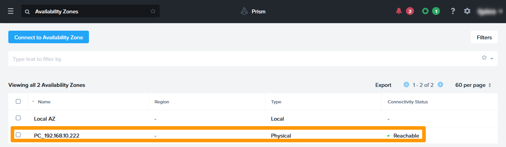Screen dimensions: 506x147
Task: Click Connect to Availability Zone button
Action: click(49, 37)
